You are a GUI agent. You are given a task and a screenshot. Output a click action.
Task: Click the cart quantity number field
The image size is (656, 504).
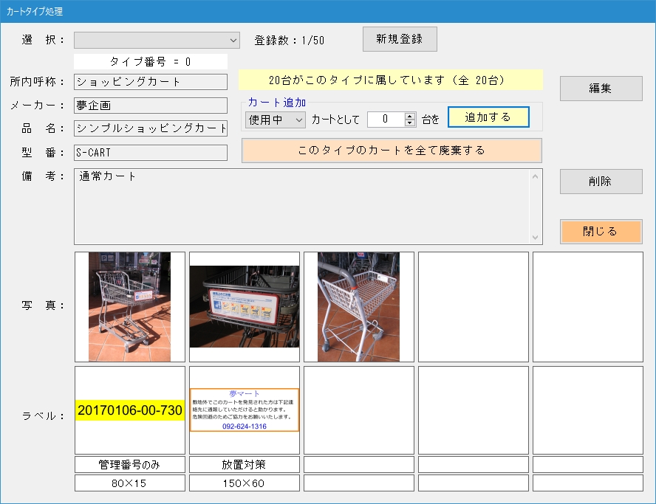386,120
